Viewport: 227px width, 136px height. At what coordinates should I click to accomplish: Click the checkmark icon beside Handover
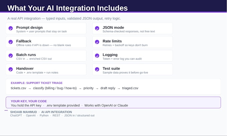[x=11, y=69]
